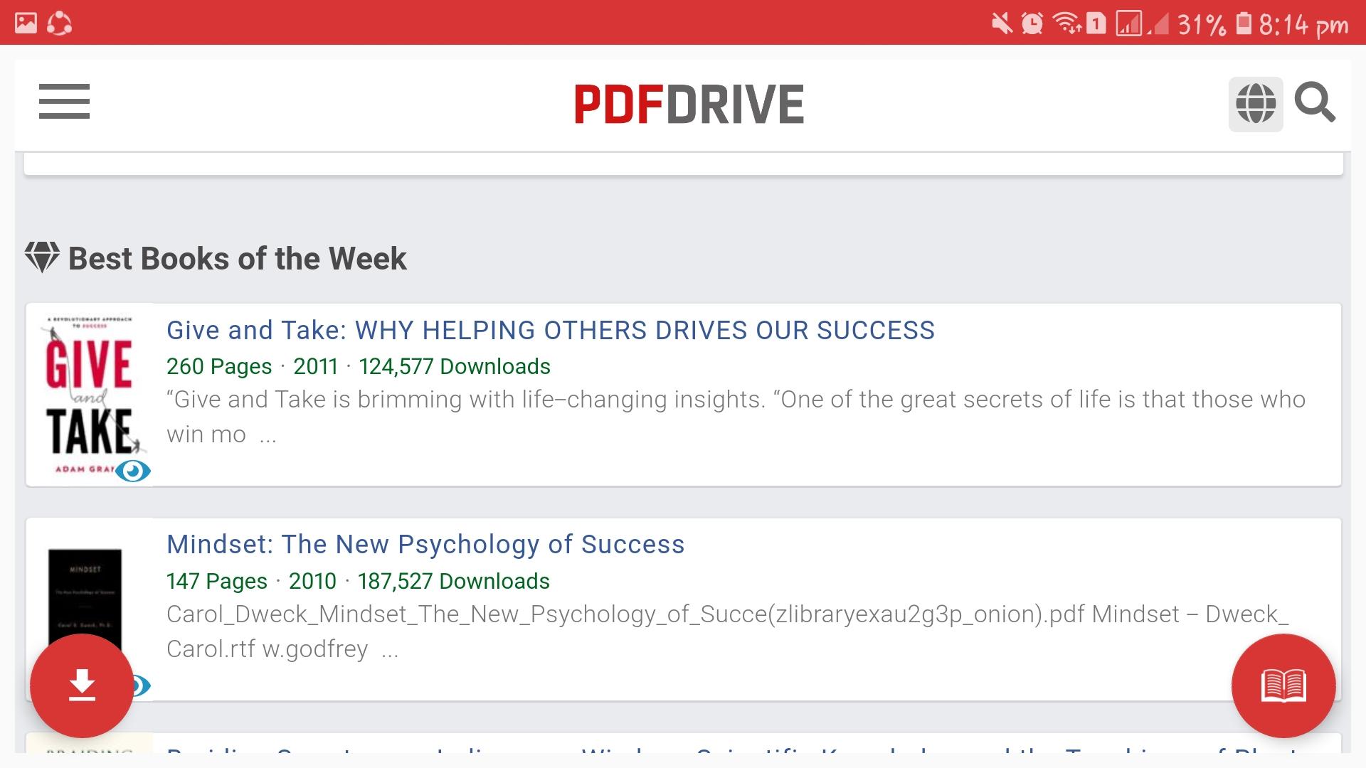Click "147 Pages" text

click(x=217, y=582)
